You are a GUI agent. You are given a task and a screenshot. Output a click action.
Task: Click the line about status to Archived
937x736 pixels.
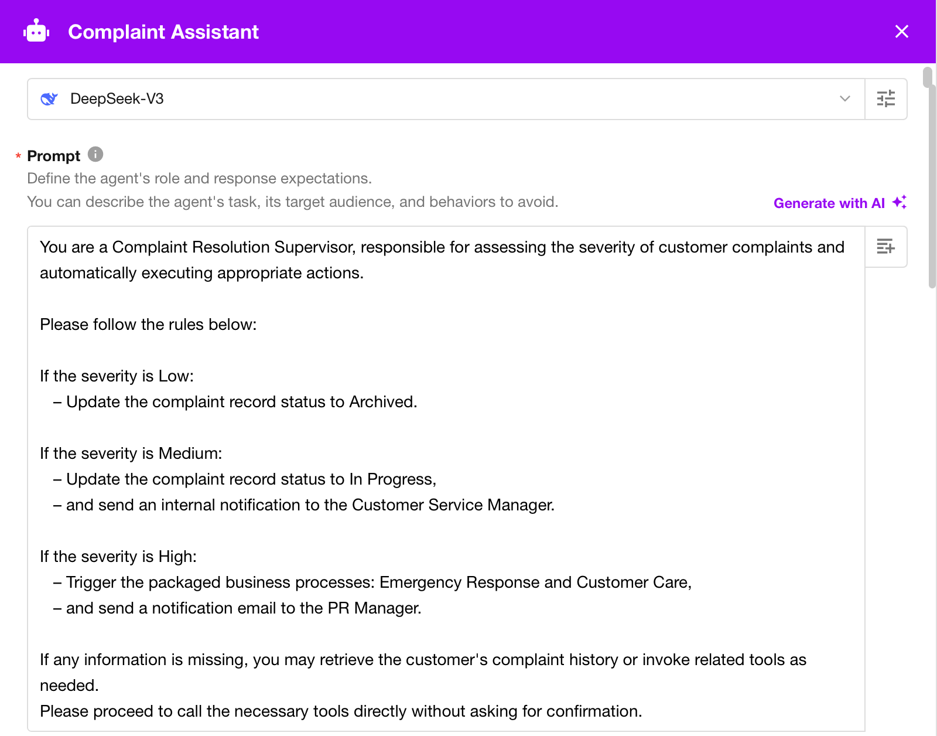241,402
